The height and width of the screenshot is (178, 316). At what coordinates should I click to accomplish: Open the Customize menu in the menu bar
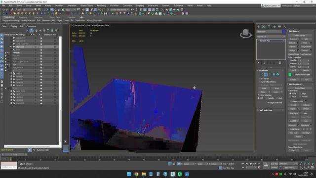click(127, 5)
